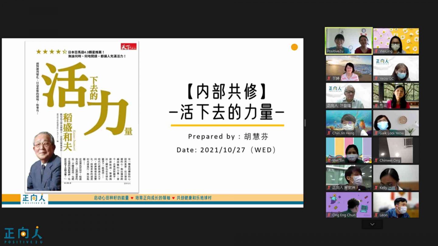Screen dimensions: 438x246
Task: Click the muted microphone icon beside Chinwei Ong
Action: [377, 160]
